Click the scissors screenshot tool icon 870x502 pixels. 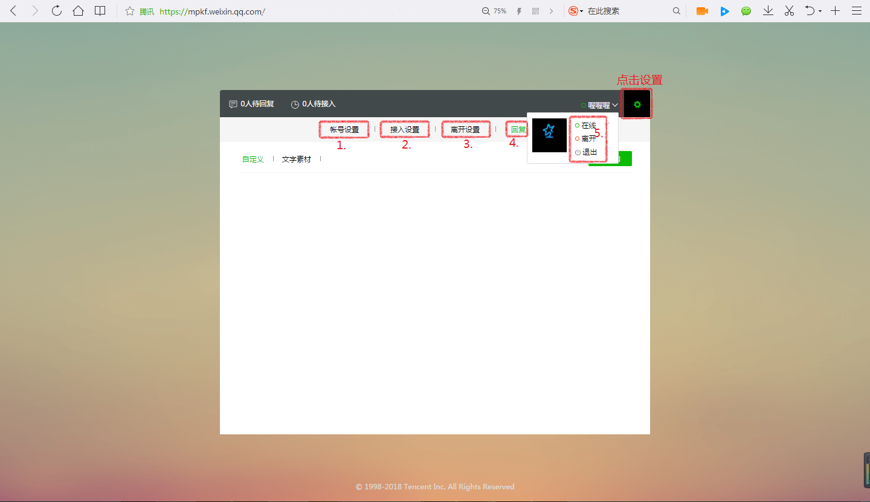click(789, 11)
